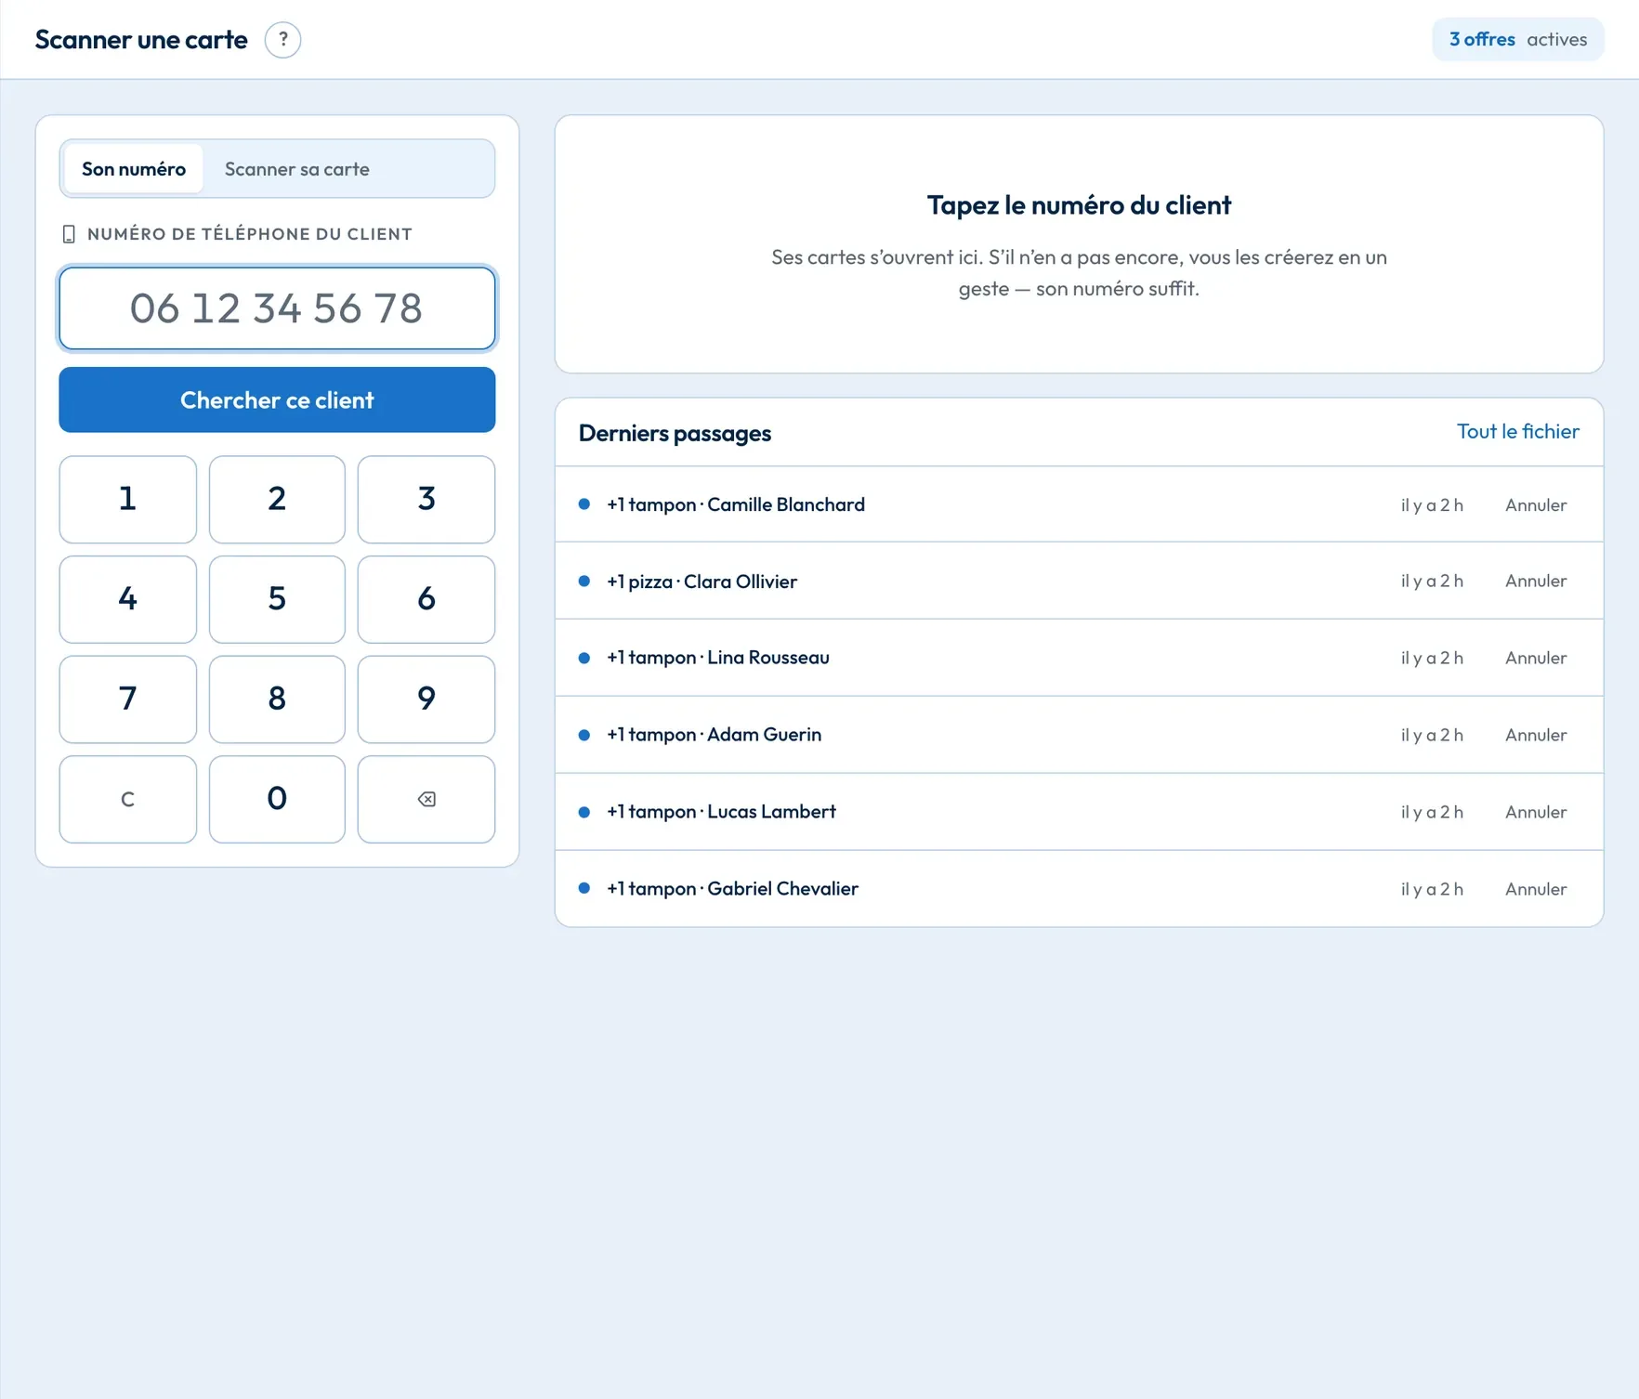This screenshot has height=1399, width=1639.
Task: Focus the customer phone number field
Action: (277, 308)
